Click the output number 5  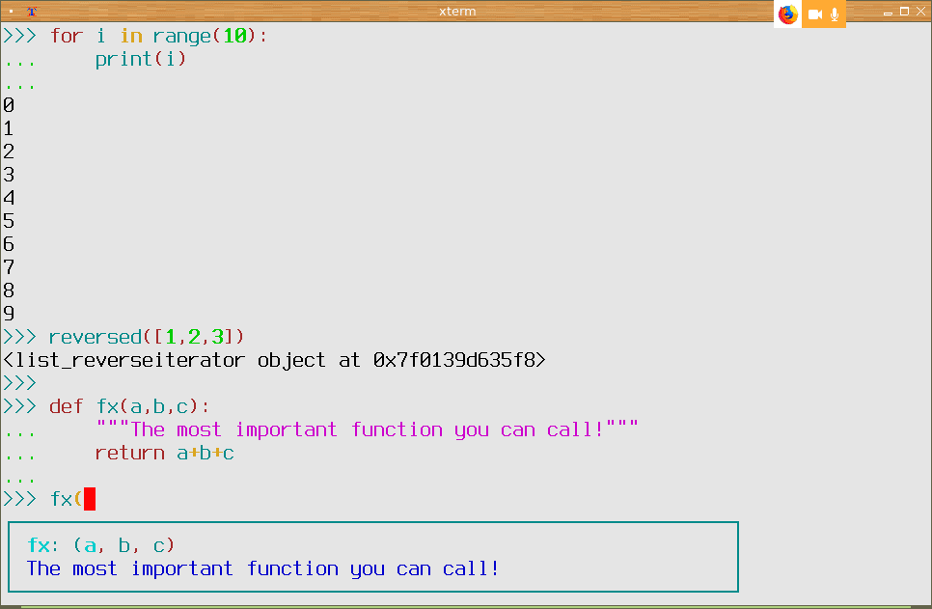[9, 221]
